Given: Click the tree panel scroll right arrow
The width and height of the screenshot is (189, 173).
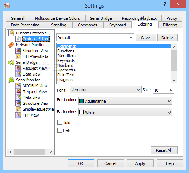Looking at the screenshot, I should [51, 152].
